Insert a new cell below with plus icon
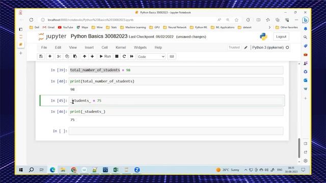This screenshot has width=326, height=183. (x=50, y=56)
